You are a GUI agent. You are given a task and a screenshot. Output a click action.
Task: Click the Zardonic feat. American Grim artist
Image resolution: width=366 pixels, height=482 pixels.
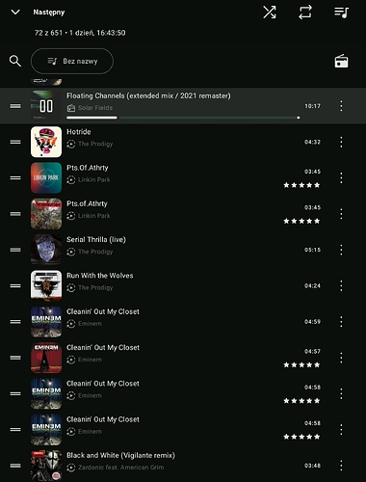tap(121, 468)
